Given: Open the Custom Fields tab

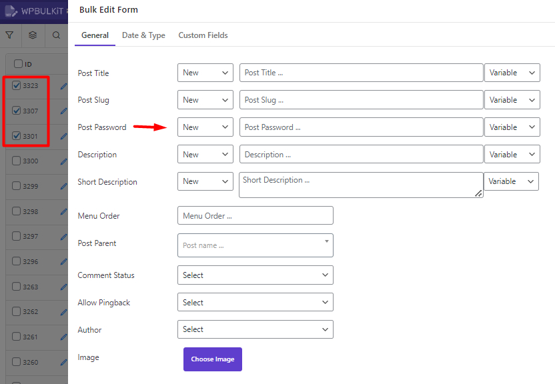Looking at the screenshot, I should [203, 35].
